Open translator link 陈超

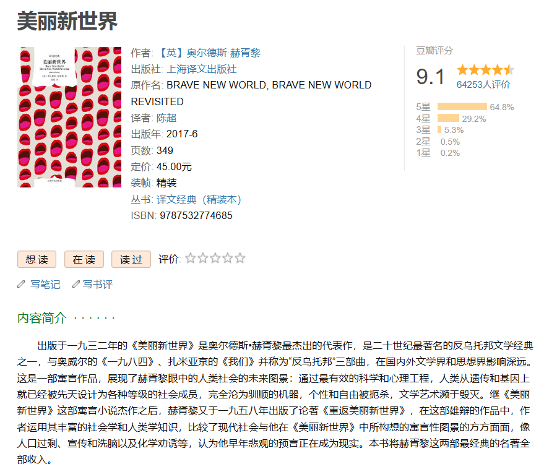point(166,118)
